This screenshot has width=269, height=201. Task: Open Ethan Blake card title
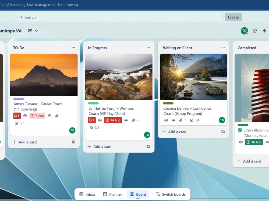(x=256, y=133)
